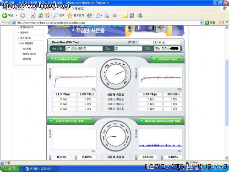The width and height of the screenshot is (229, 172).
Task: Click the speed gauge dial
Action: (115, 74)
